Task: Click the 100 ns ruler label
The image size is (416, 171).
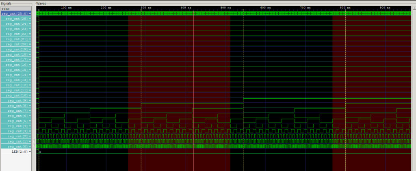Action: click(66, 8)
